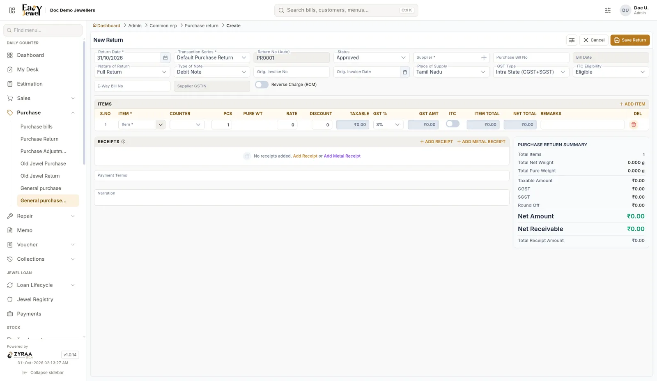The width and height of the screenshot is (657, 381).
Task: Open GST Type dropdown
Action: 531,72
